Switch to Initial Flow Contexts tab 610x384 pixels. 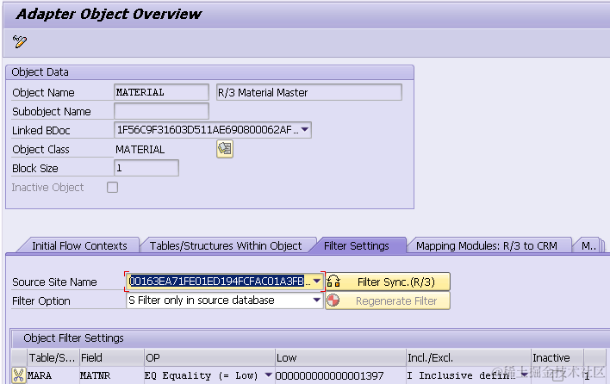coord(79,245)
